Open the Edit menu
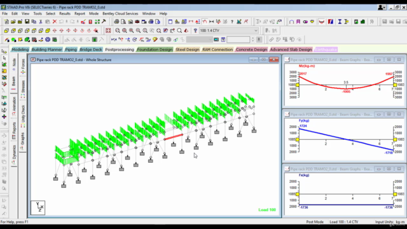407x229 pixels. click(14, 13)
